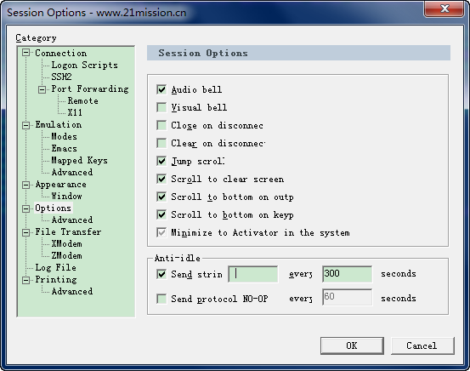Select ZModem under File Transfer
This screenshot has height=371, width=470.
point(66,255)
